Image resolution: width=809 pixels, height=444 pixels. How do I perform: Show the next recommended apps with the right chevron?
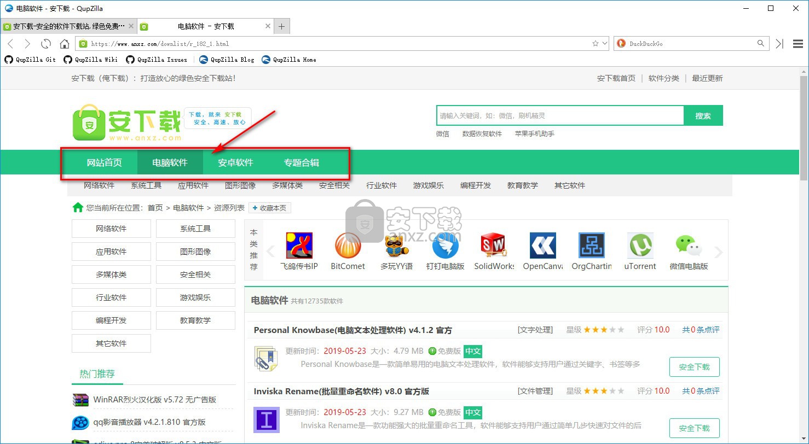719,252
